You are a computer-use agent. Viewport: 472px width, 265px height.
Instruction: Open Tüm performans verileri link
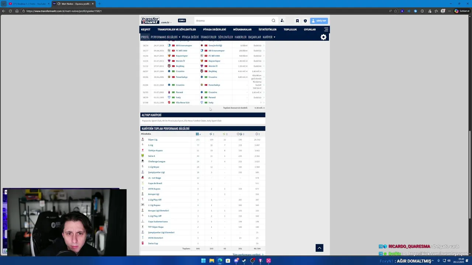coord(248,255)
